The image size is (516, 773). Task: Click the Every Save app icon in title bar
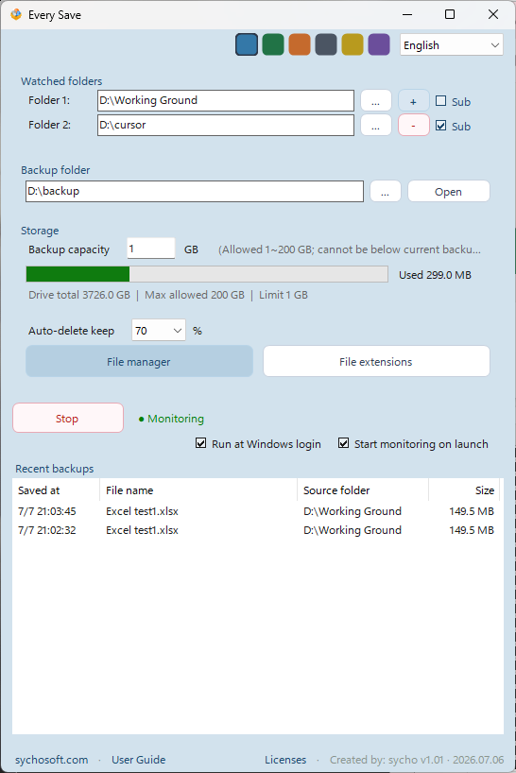pyautogui.click(x=16, y=14)
